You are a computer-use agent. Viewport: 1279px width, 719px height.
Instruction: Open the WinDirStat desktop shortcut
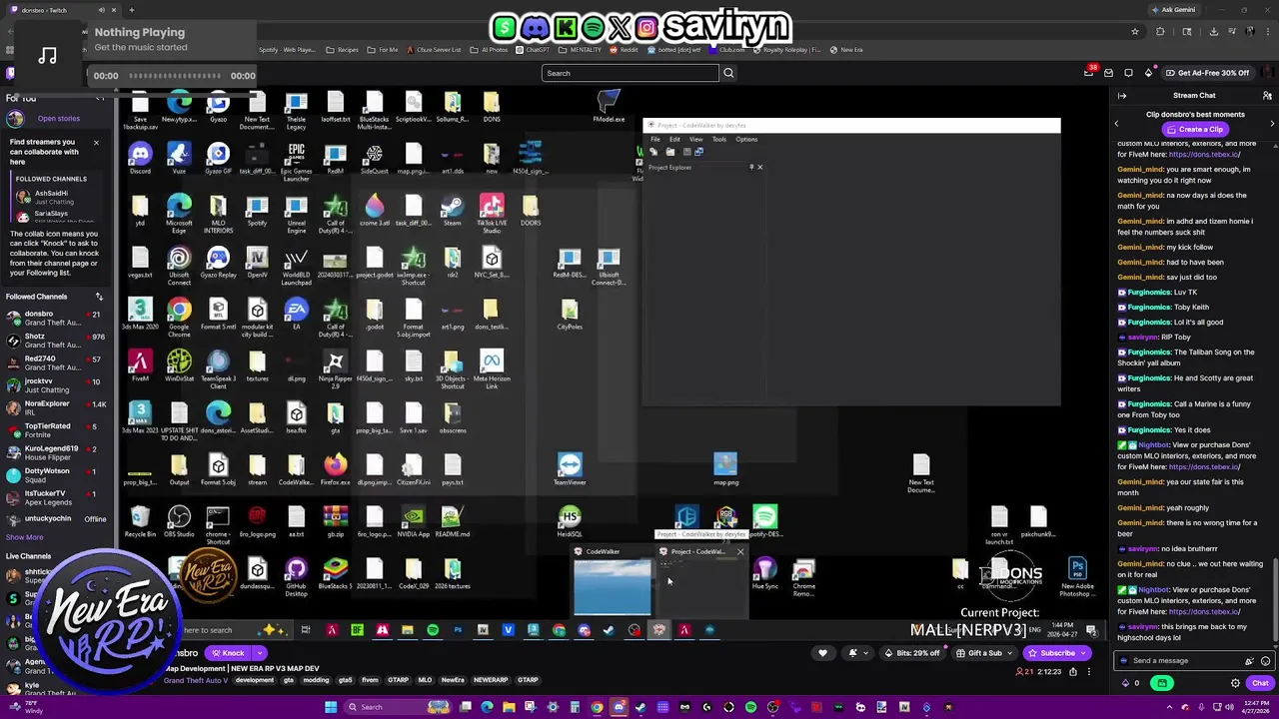[x=179, y=365]
